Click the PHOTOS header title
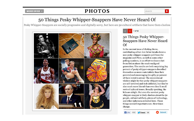 [x=97, y=11]
